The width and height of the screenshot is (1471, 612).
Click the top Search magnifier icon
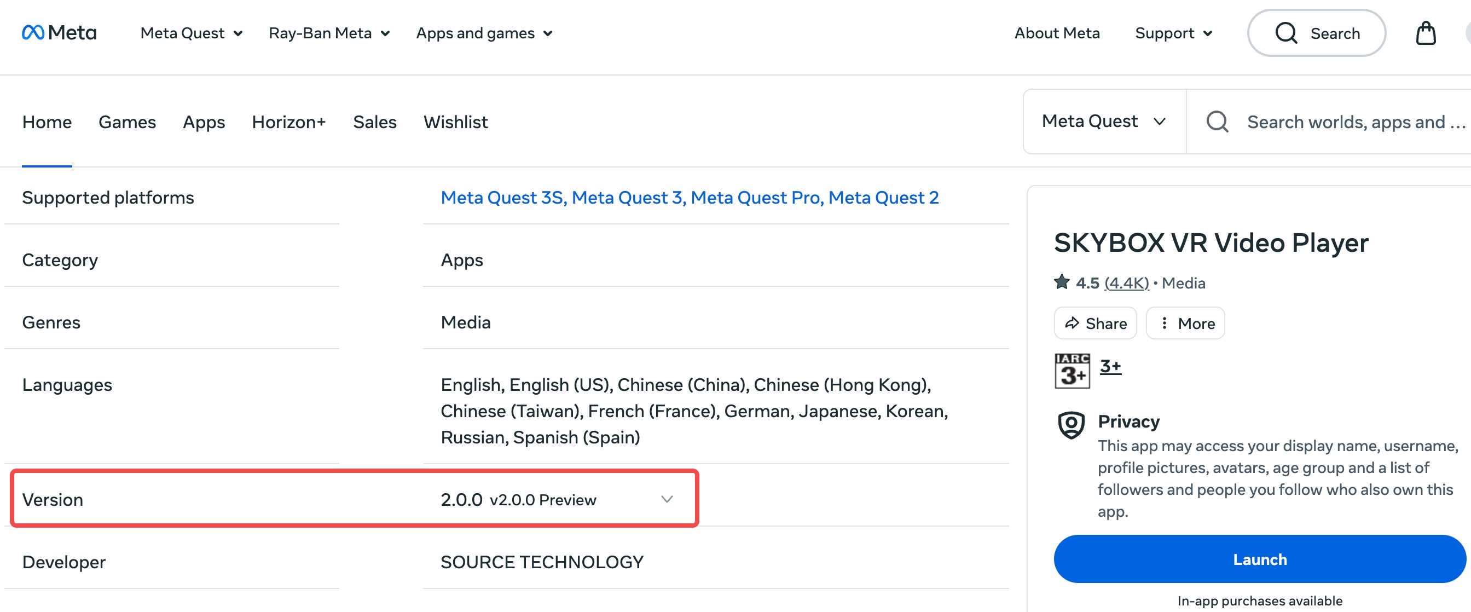tap(1286, 33)
